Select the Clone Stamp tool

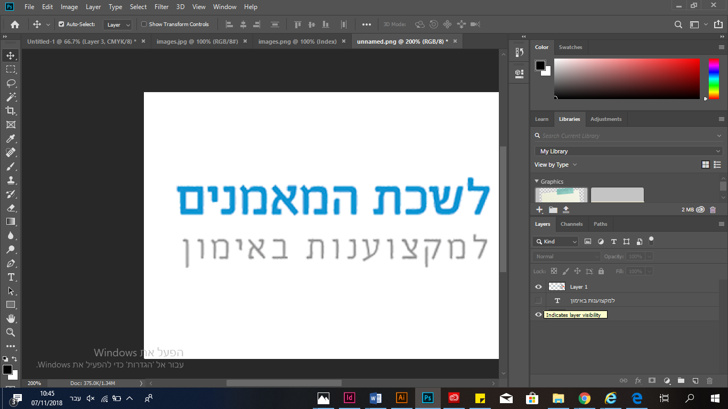point(11,180)
